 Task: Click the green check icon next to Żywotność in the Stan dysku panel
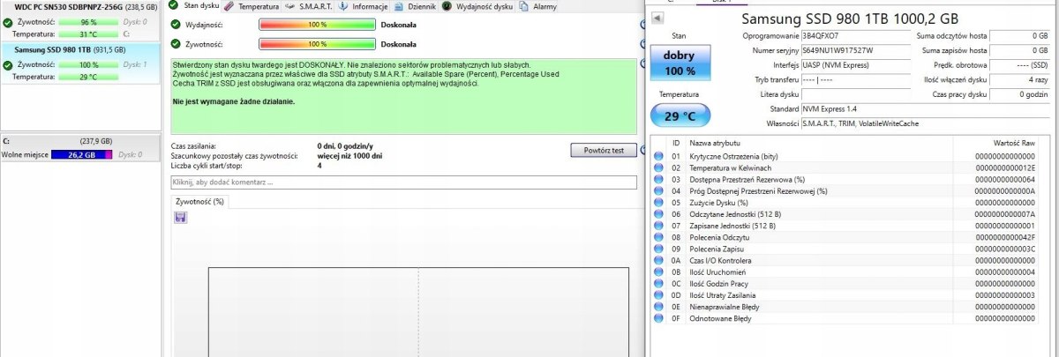point(176,43)
